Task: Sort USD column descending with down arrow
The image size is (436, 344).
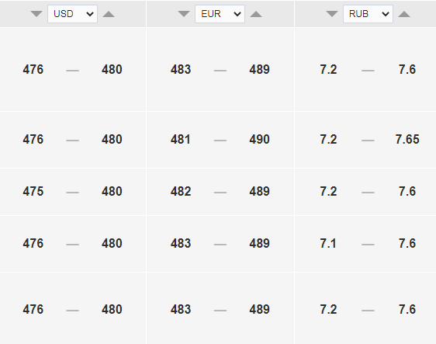Action: [36, 14]
